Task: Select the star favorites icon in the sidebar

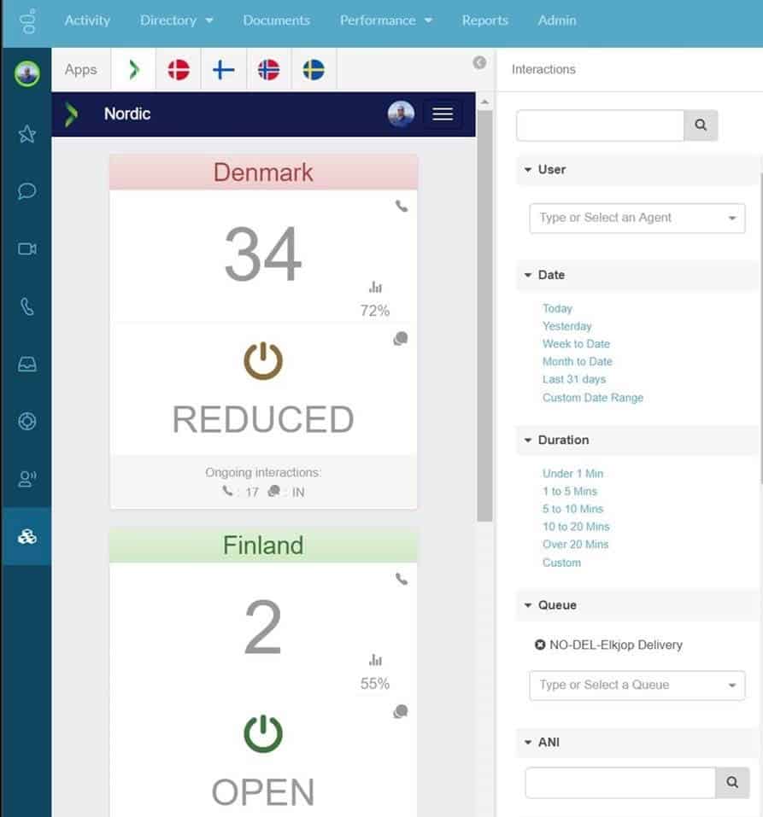Action: [x=26, y=134]
